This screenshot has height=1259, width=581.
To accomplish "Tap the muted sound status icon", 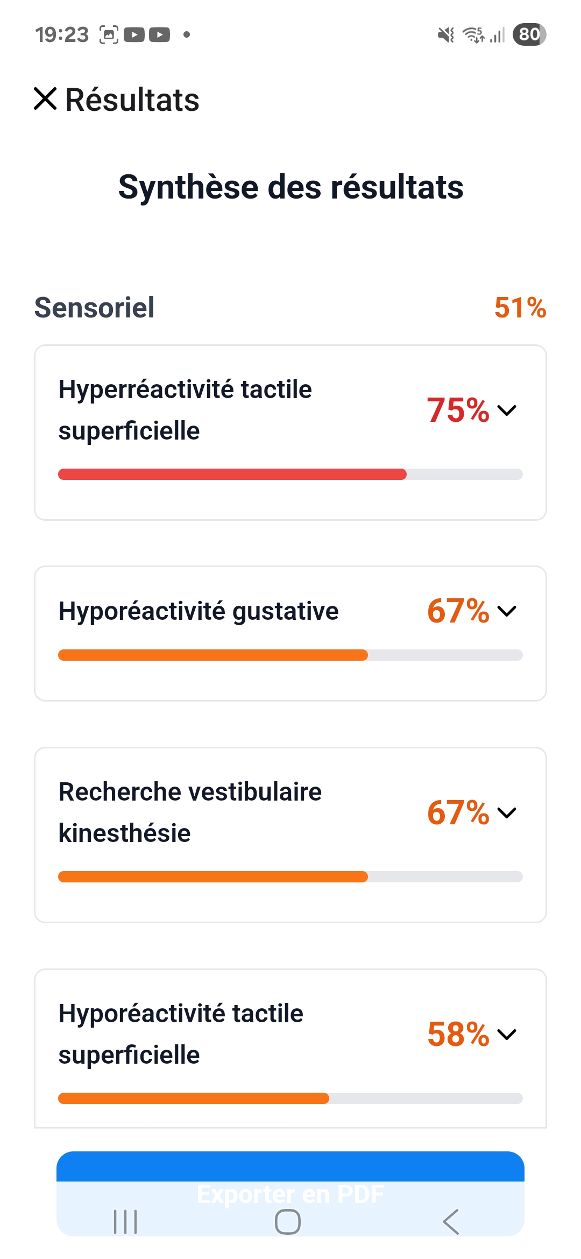I will (x=445, y=35).
